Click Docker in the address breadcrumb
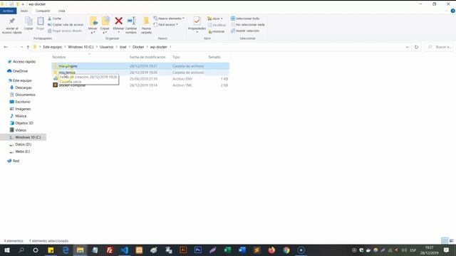This screenshot has width=456, height=256. [138, 47]
